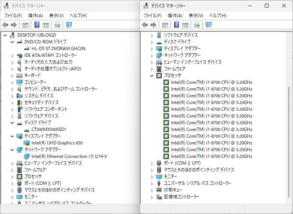The height and width of the screenshot is (214, 293).
Task: Select CT500MX500SSD1 disk drive icon
Action: tap(27, 130)
